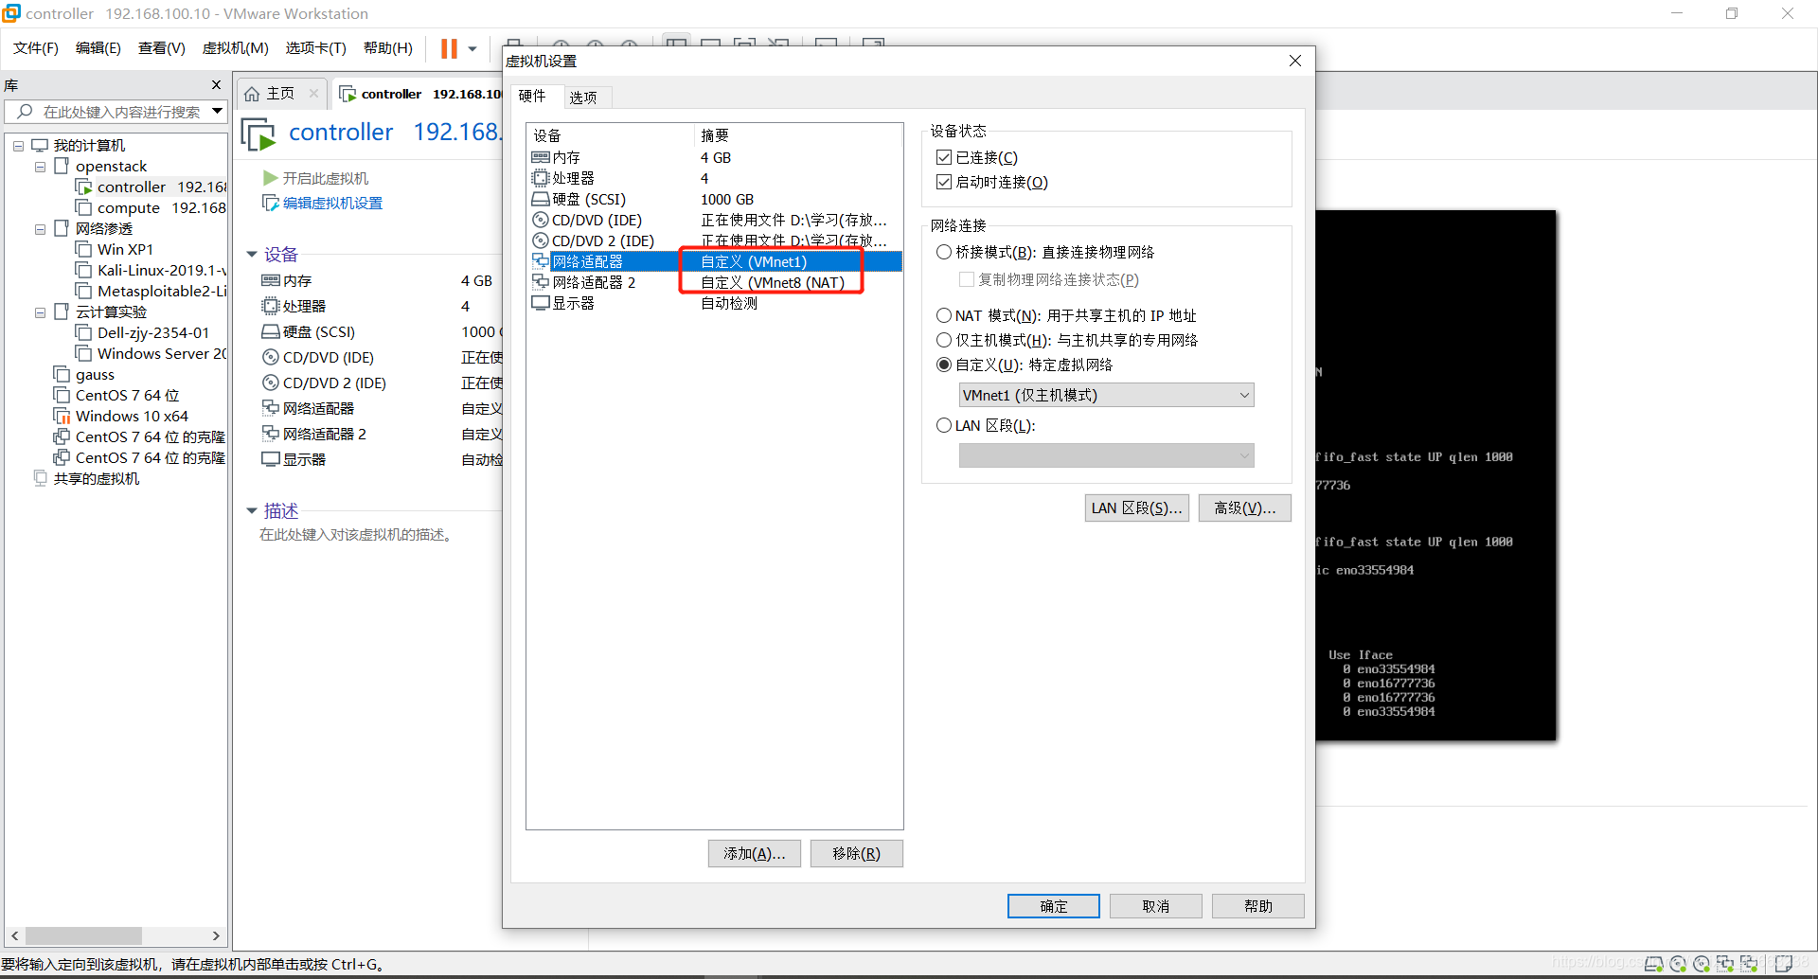Viewport: 1818px width, 979px height.
Task: Open the 文件(F) menu
Action: point(36,48)
